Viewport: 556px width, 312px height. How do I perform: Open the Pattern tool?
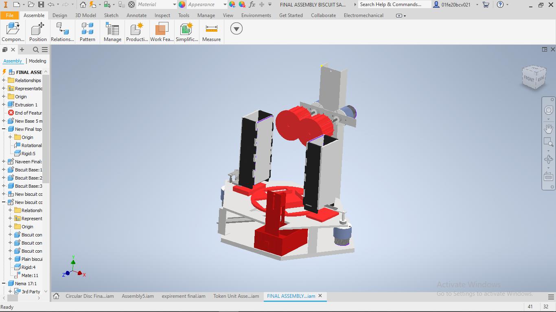87,32
